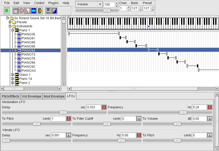Click the blue grid toolbar icon
Image resolution: width=219 pixels, height=151 pixels.
coord(54,11)
